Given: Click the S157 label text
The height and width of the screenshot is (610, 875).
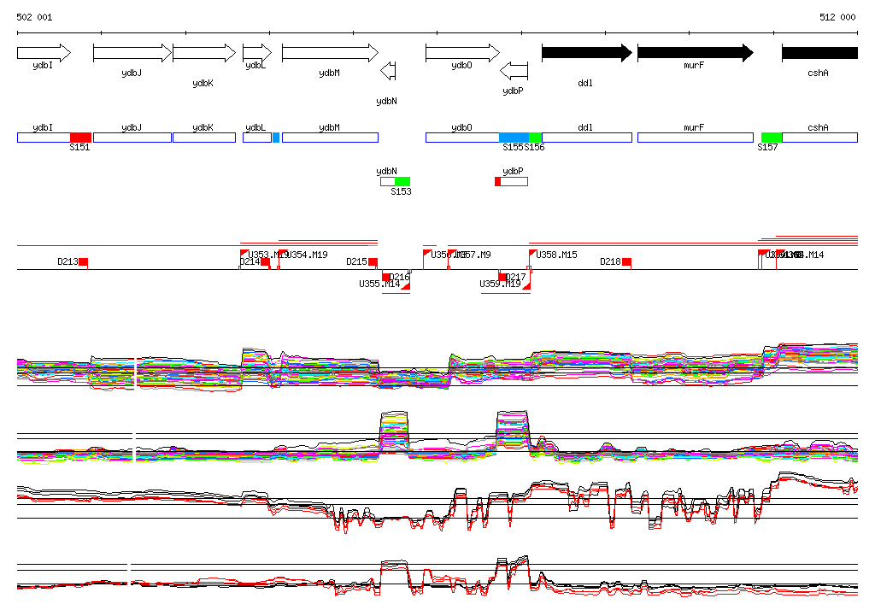Looking at the screenshot, I should (767, 147).
